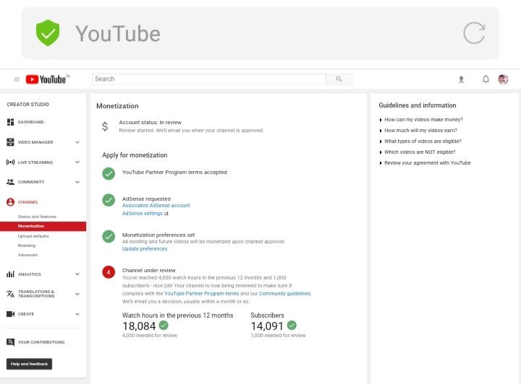This screenshot has width=521, height=384.
Task: Click the green check next to 18,084
Action: click(164, 326)
